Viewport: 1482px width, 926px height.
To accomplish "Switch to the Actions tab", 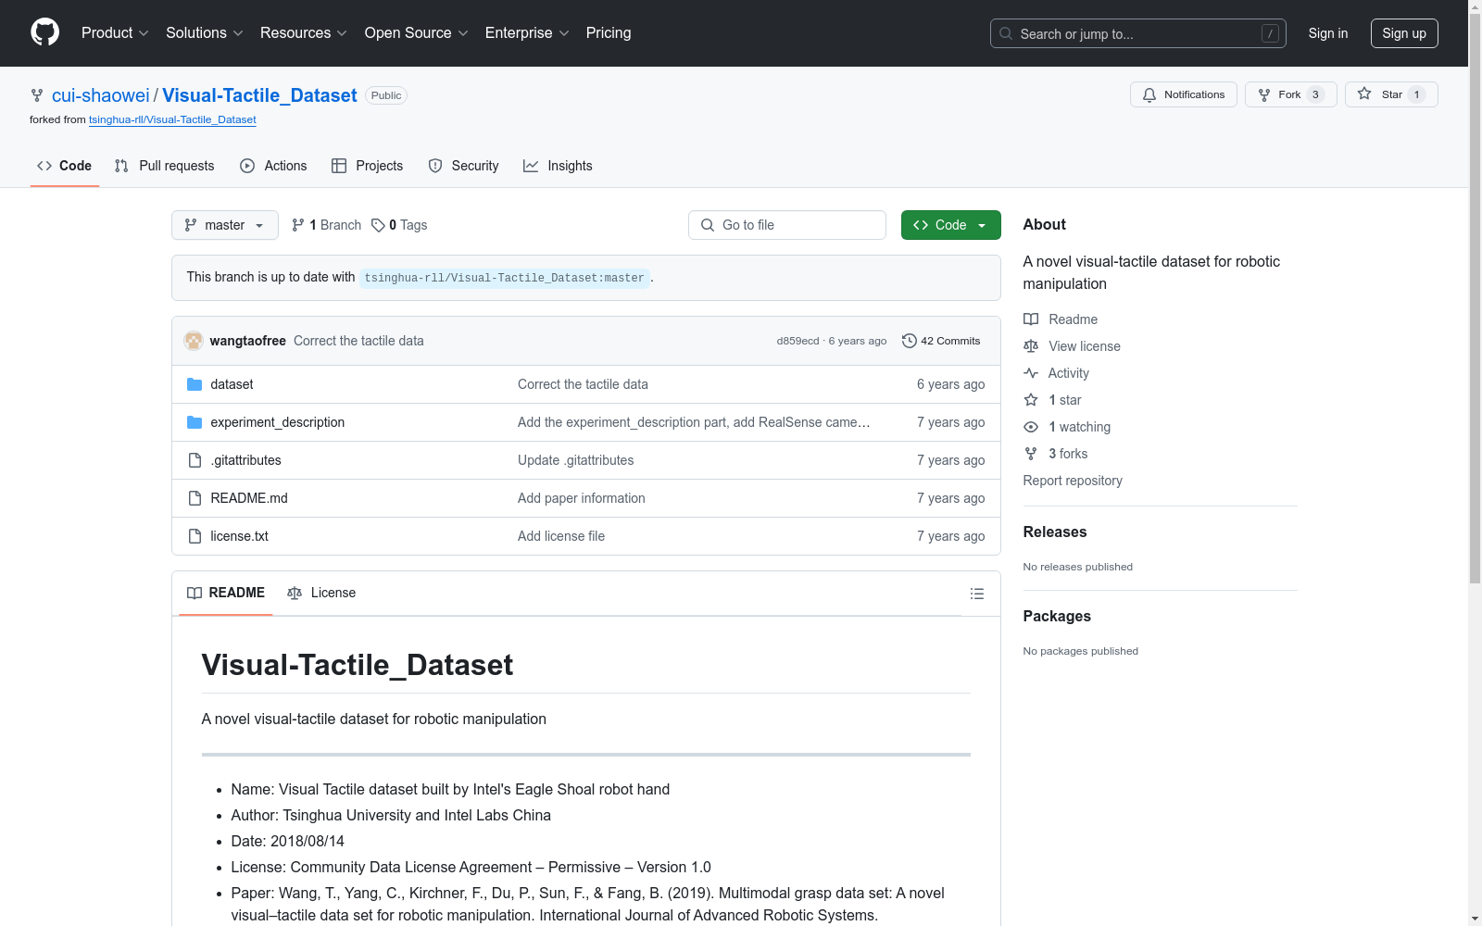I will click(x=273, y=166).
